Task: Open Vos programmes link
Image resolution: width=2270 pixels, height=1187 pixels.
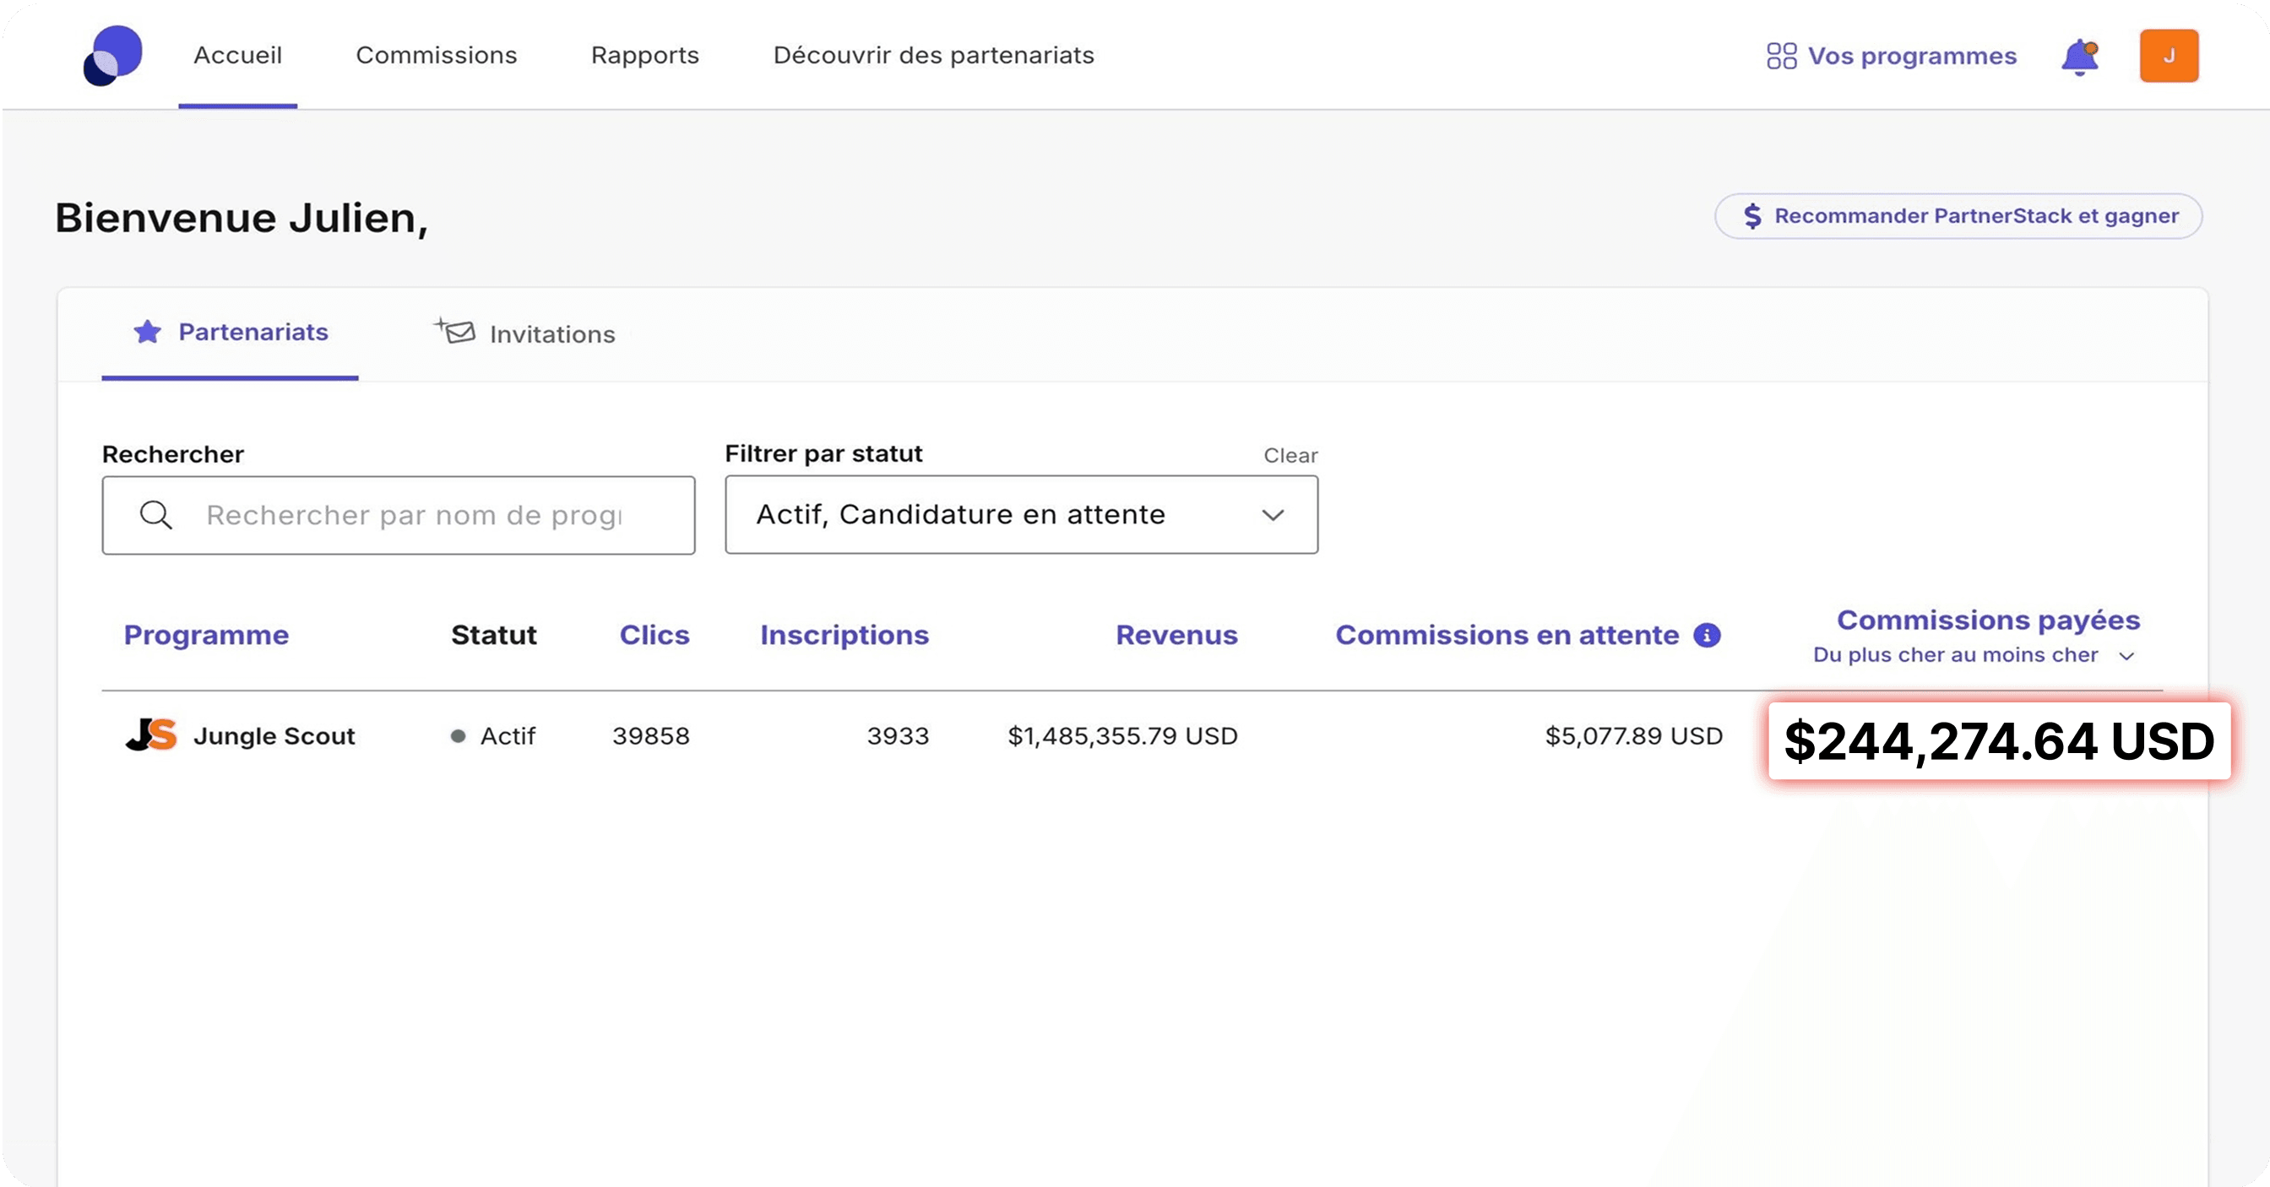Action: coord(1891,57)
